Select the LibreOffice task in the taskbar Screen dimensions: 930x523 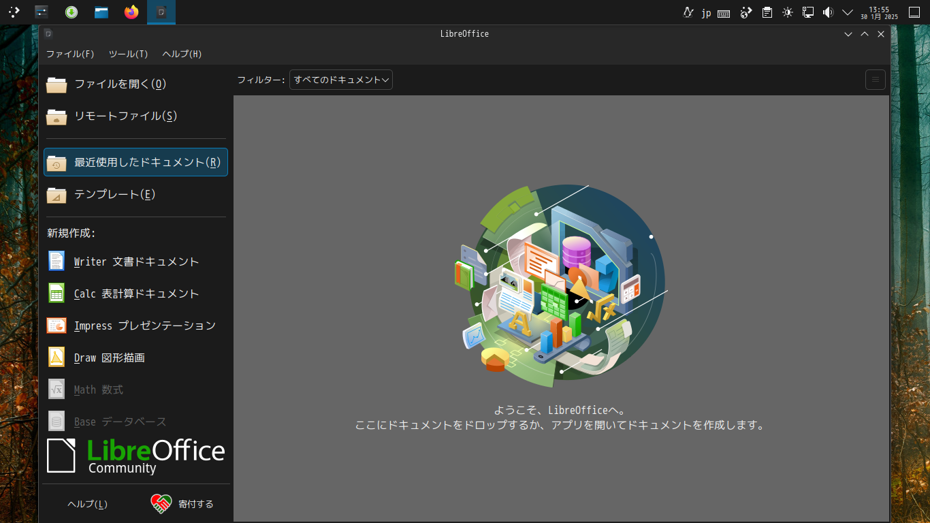pos(161,12)
